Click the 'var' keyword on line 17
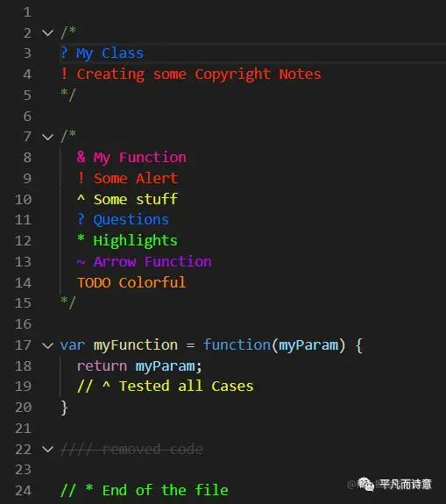This screenshot has width=446, height=504. [x=73, y=345]
